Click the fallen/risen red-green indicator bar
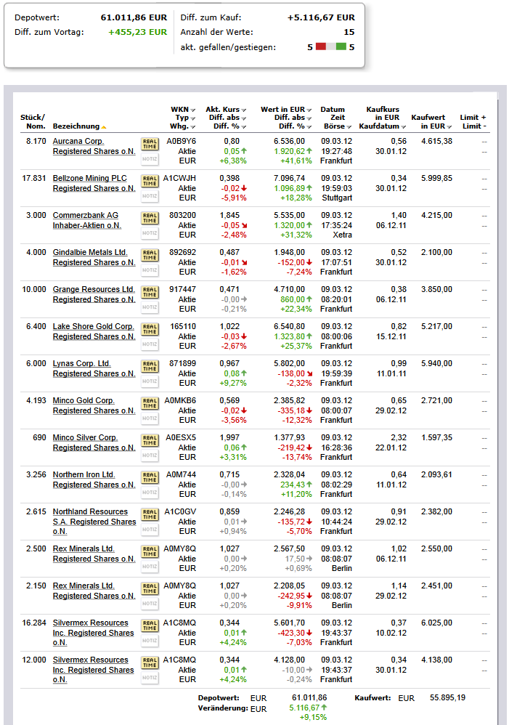Viewport: 509px width, 725px height. pyautogui.click(x=331, y=46)
